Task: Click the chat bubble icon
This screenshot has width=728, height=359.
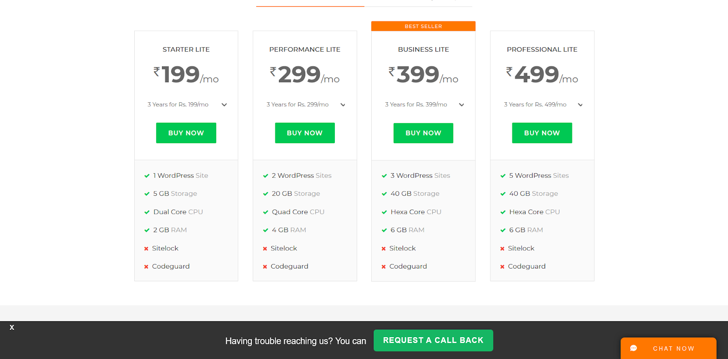Action: point(633,348)
